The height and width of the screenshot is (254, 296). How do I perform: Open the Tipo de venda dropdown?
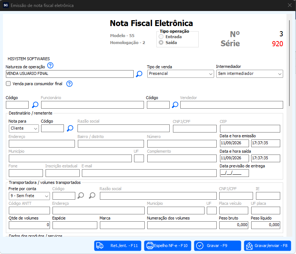(180, 74)
